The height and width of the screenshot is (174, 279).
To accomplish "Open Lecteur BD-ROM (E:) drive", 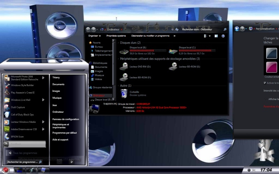I will [x=184, y=66].
